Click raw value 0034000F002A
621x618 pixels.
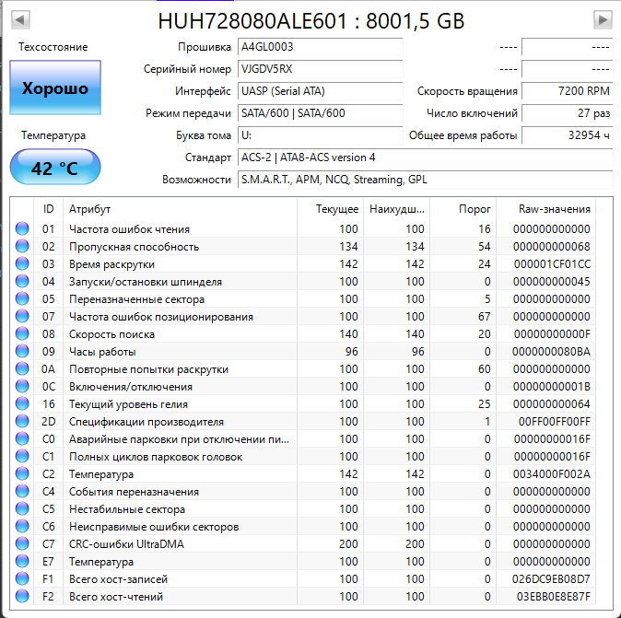pyautogui.click(x=551, y=474)
